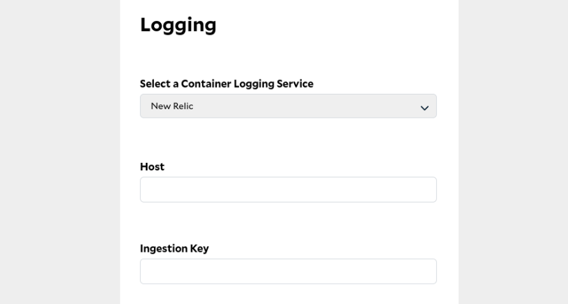
Task: Click the Host field label
Action: point(152,167)
